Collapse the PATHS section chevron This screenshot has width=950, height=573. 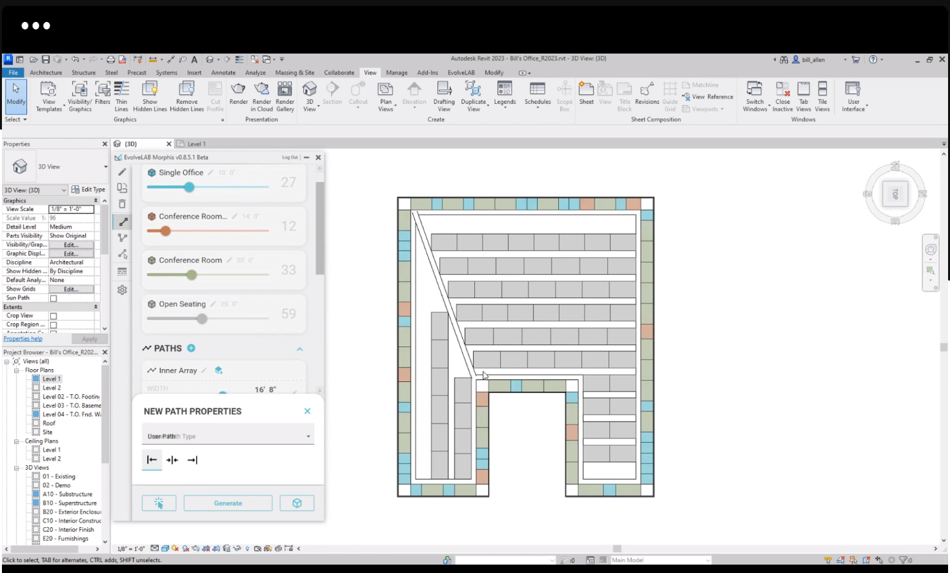[299, 349]
